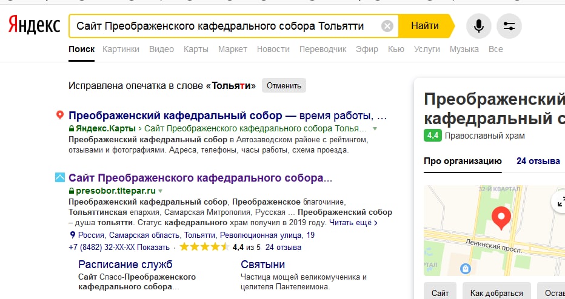This screenshot has height=299, width=565.
Task: Click the blue shopping bag marker on map
Action: point(465,268)
